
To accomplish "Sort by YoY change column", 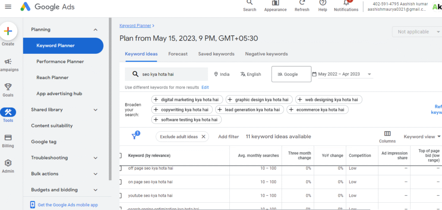I will (333, 155).
